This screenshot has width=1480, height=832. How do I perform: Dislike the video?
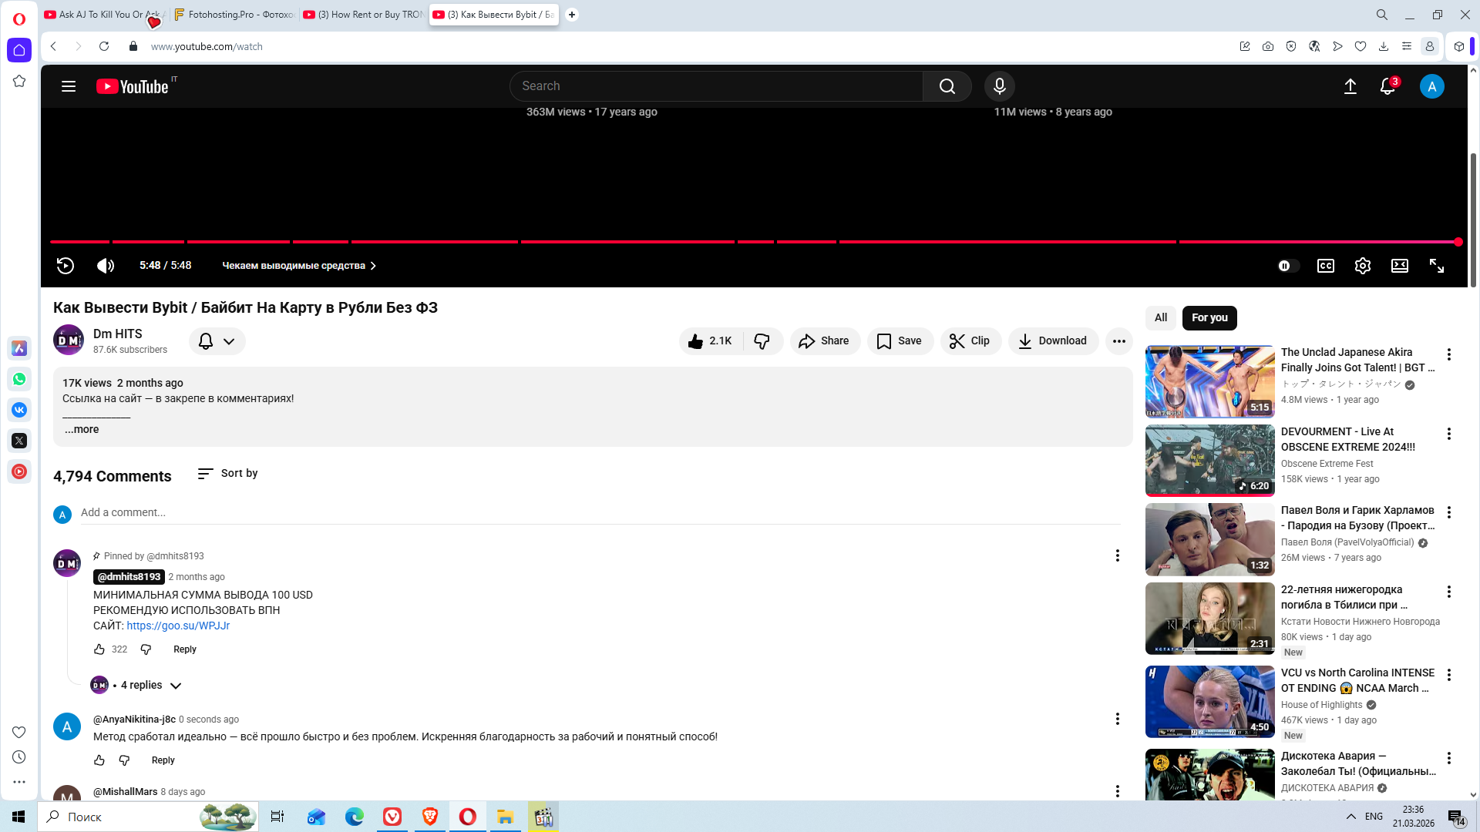click(762, 341)
